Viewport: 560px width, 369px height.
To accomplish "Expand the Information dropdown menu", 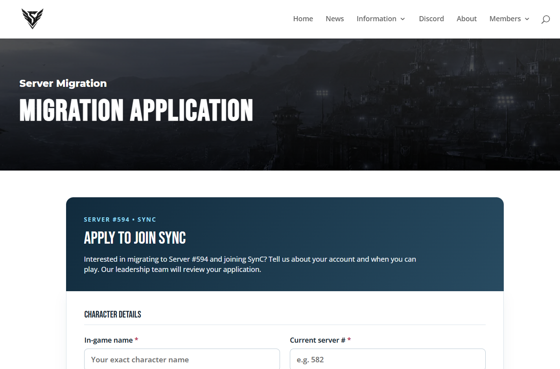I will 381,19.
